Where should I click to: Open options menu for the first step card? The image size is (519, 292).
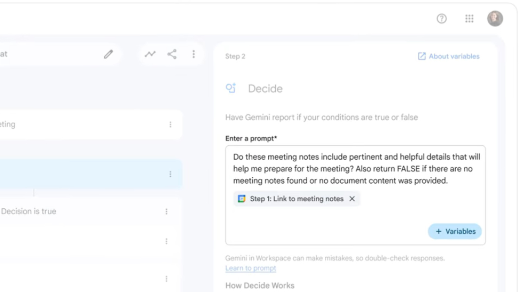(170, 125)
